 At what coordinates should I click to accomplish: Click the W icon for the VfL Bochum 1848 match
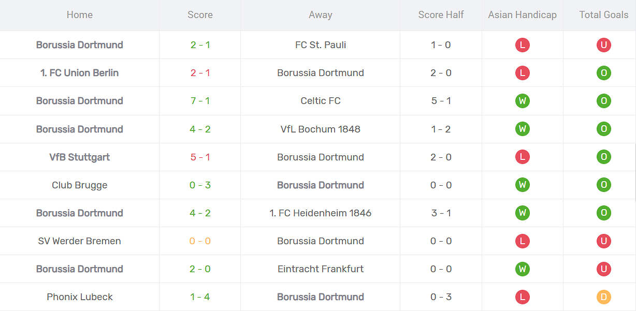point(522,129)
